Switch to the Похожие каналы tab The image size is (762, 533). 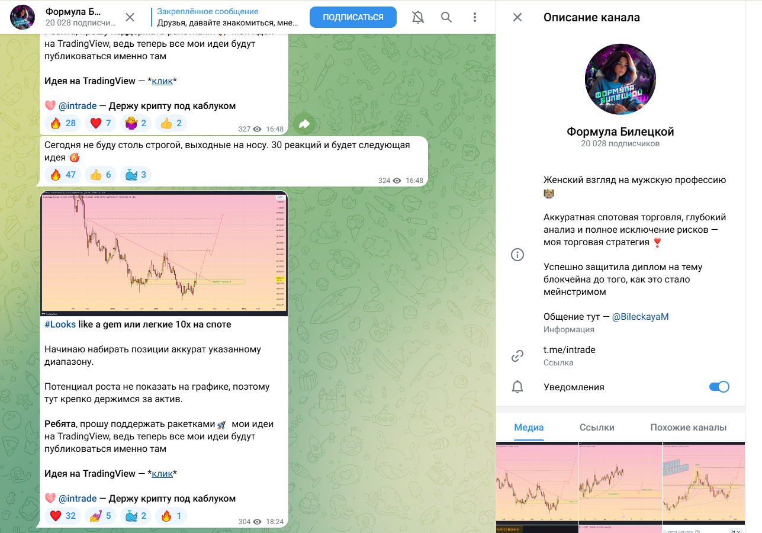coord(688,427)
